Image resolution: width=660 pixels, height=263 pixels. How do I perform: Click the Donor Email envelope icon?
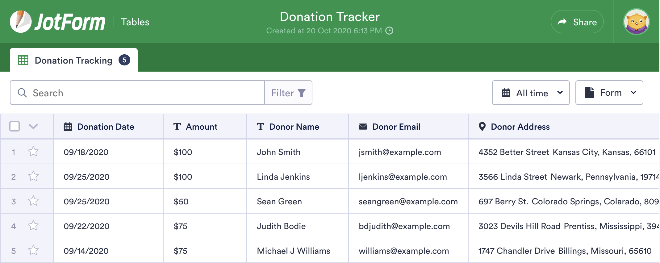[x=363, y=127]
